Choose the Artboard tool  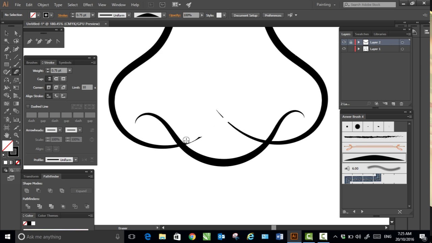pos(6,128)
